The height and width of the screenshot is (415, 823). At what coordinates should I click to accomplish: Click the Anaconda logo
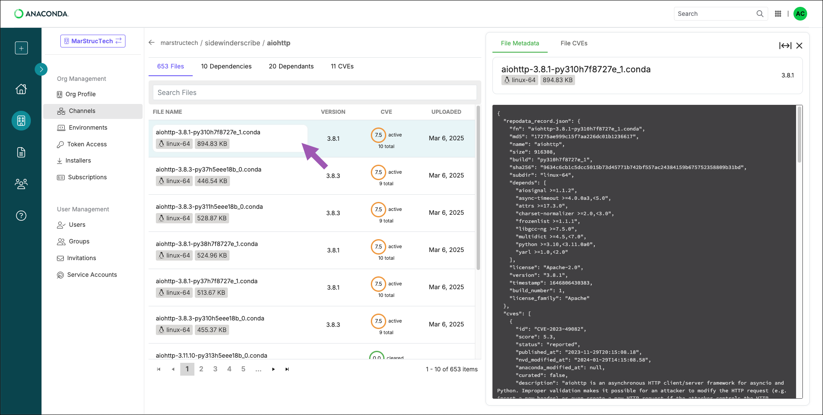pos(41,14)
